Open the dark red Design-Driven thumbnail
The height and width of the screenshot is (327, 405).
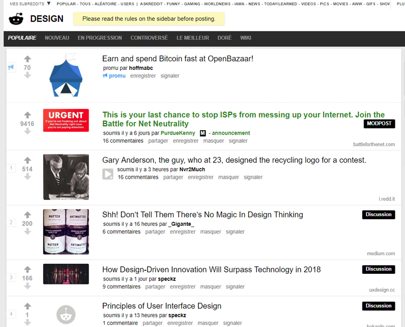(x=66, y=274)
